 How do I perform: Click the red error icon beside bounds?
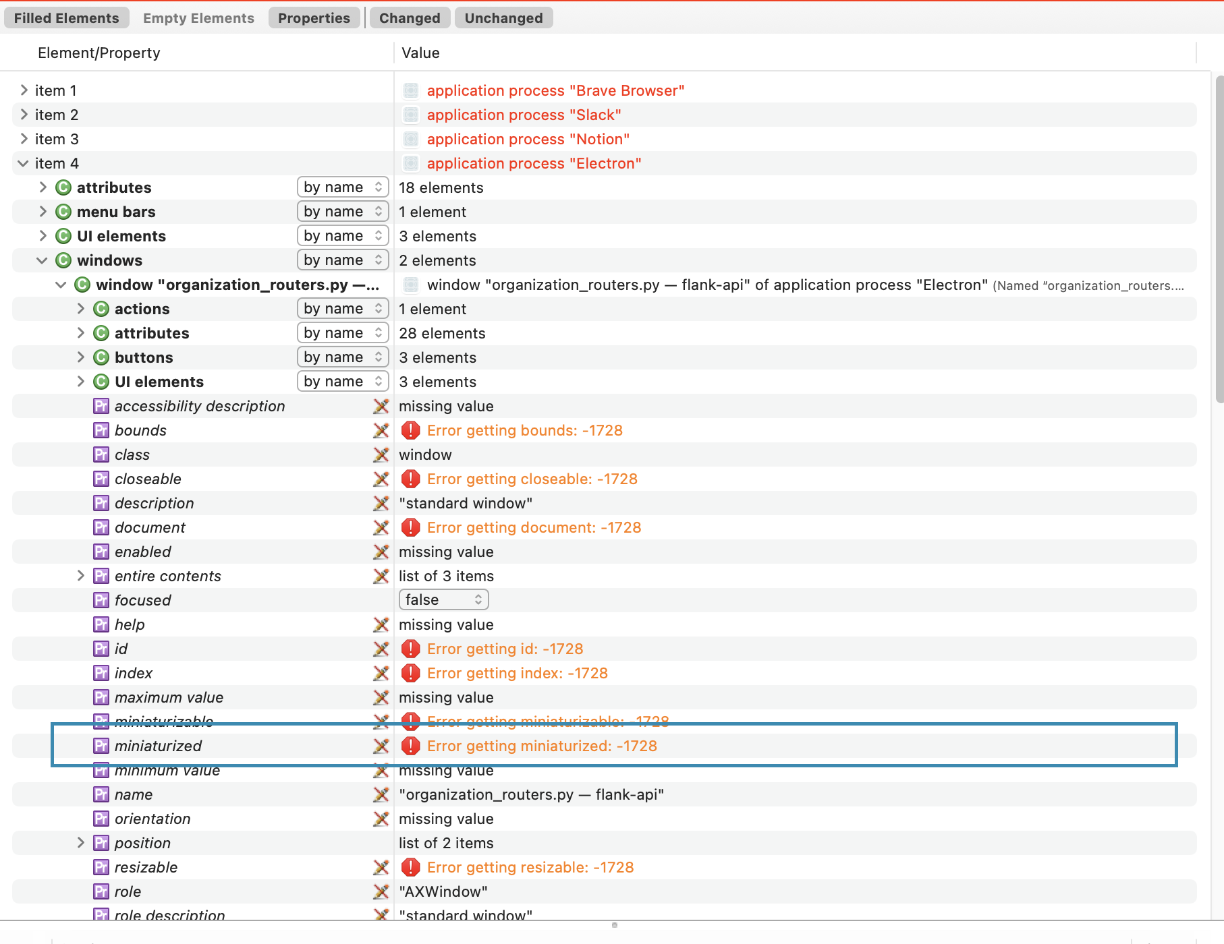point(410,430)
